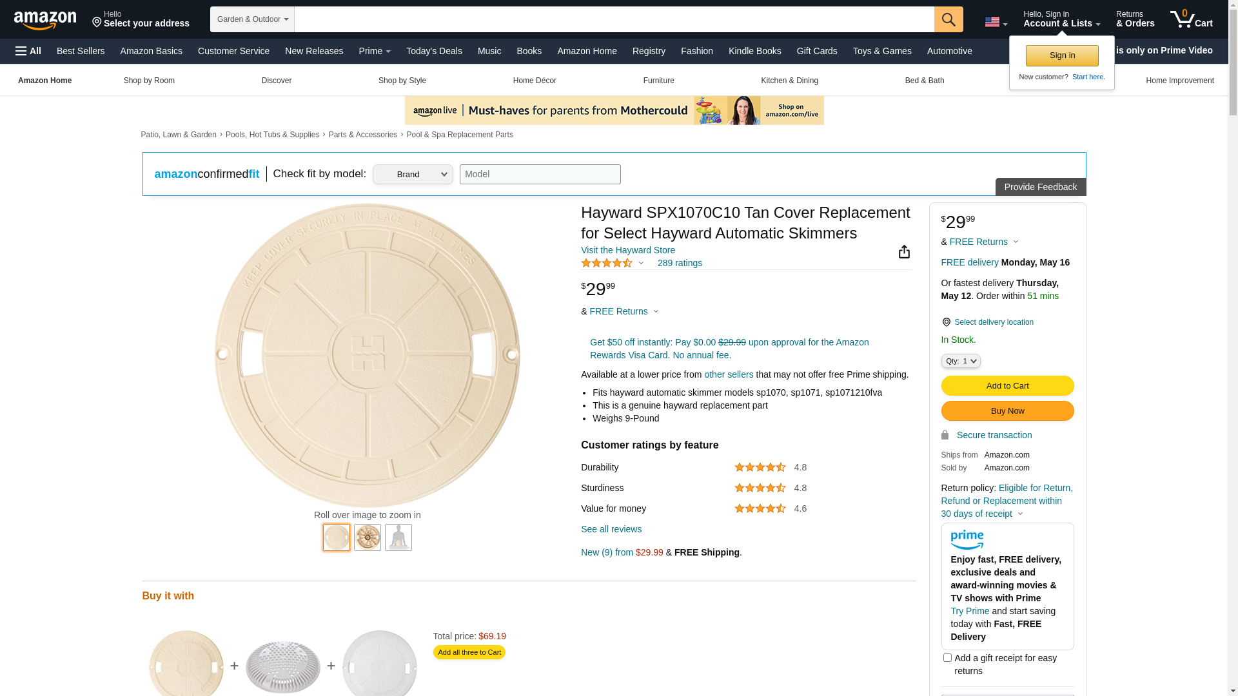The width and height of the screenshot is (1238, 696).
Task: Click the share icon beside ratings
Action: tap(904, 252)
